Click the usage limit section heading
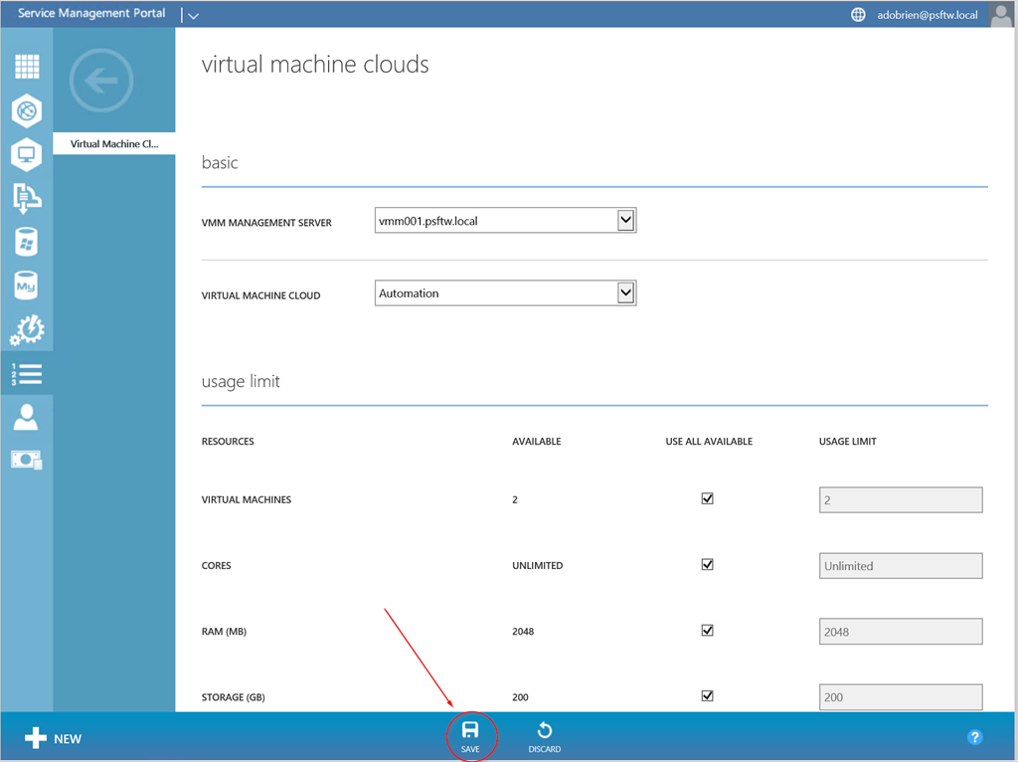The width and height of the screenshot is (1018, 762). pos(241,381)
